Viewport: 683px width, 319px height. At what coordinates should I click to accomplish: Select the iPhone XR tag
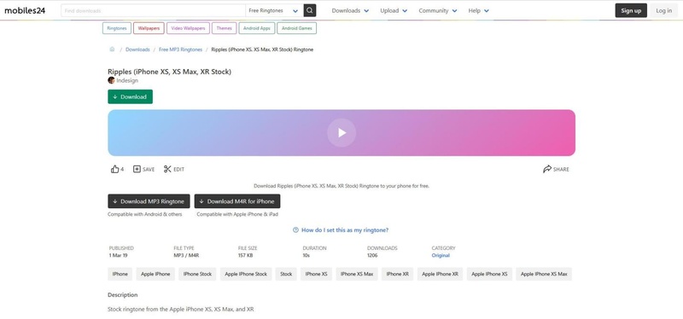point(398,274)
